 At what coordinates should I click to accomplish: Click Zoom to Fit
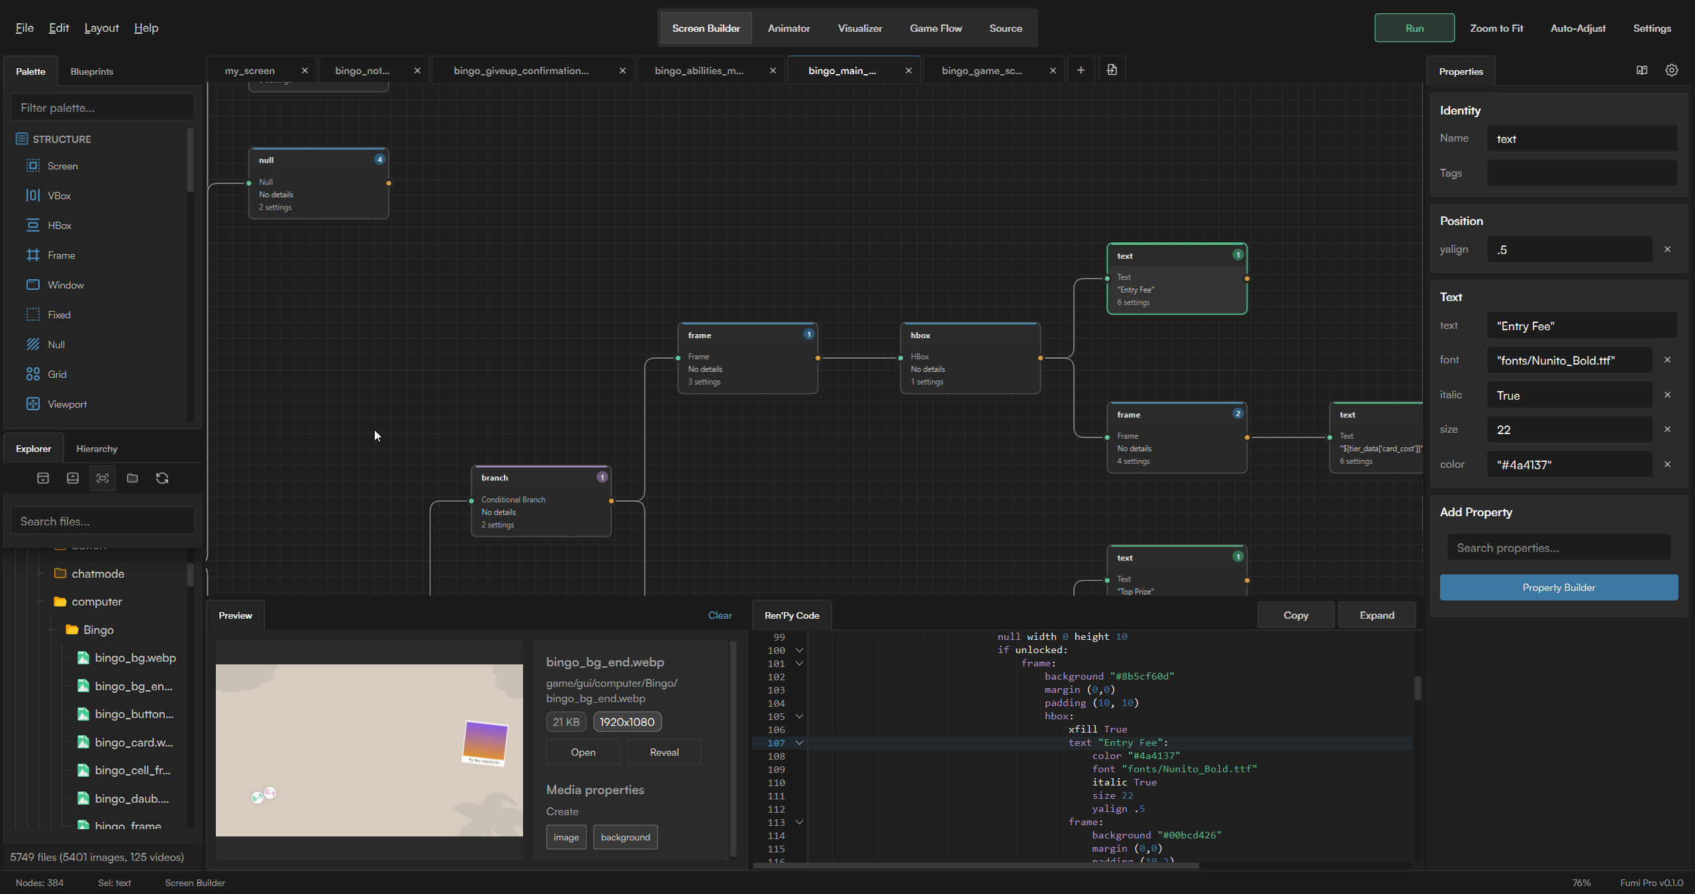[x=1496, y=28]
